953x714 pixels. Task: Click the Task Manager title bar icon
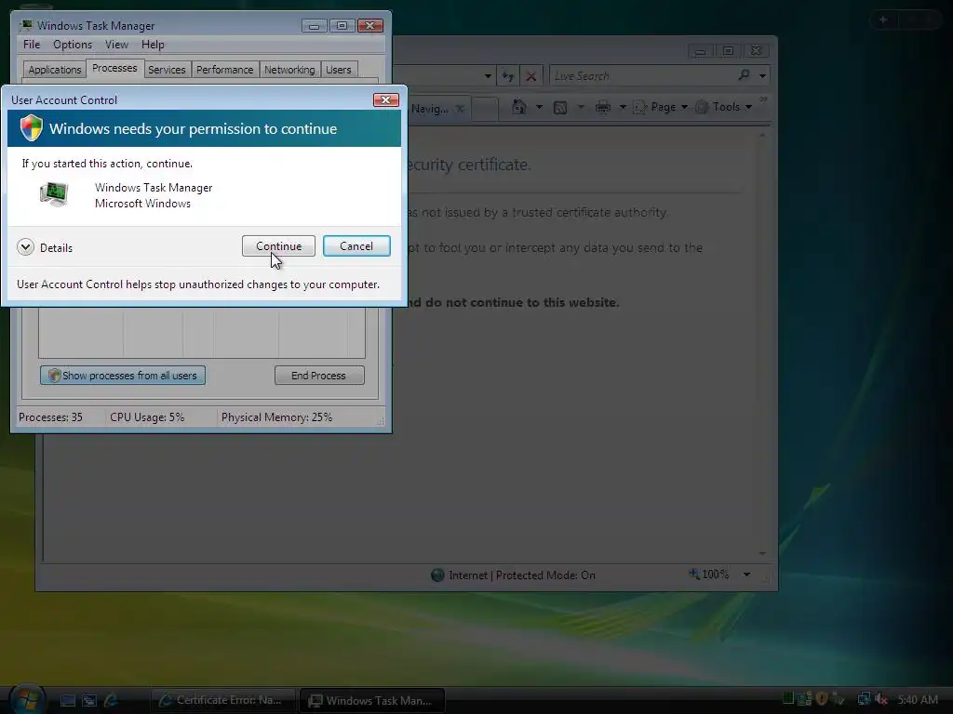[x=25, y=25]
